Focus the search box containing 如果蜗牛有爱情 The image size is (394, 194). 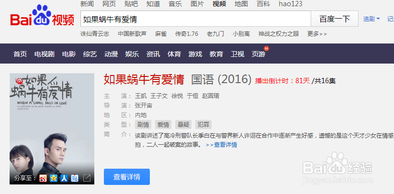pos(196,19)
